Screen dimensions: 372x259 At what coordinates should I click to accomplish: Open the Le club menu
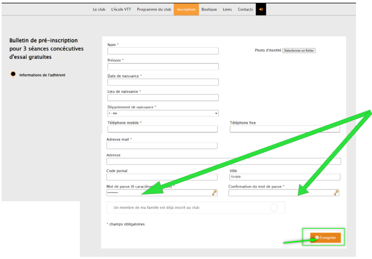coord(99,9)
